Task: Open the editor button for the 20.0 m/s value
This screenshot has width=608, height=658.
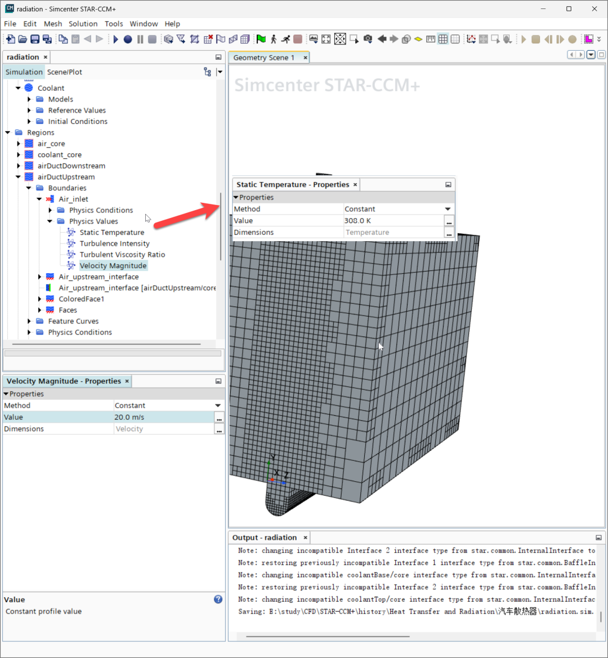Action: pos(219,417)
